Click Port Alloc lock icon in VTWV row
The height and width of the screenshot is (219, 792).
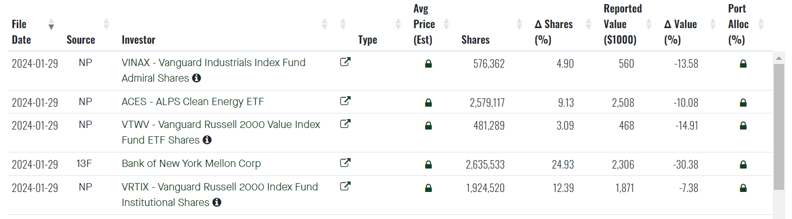pyautogui.click(x=744, y=125)
